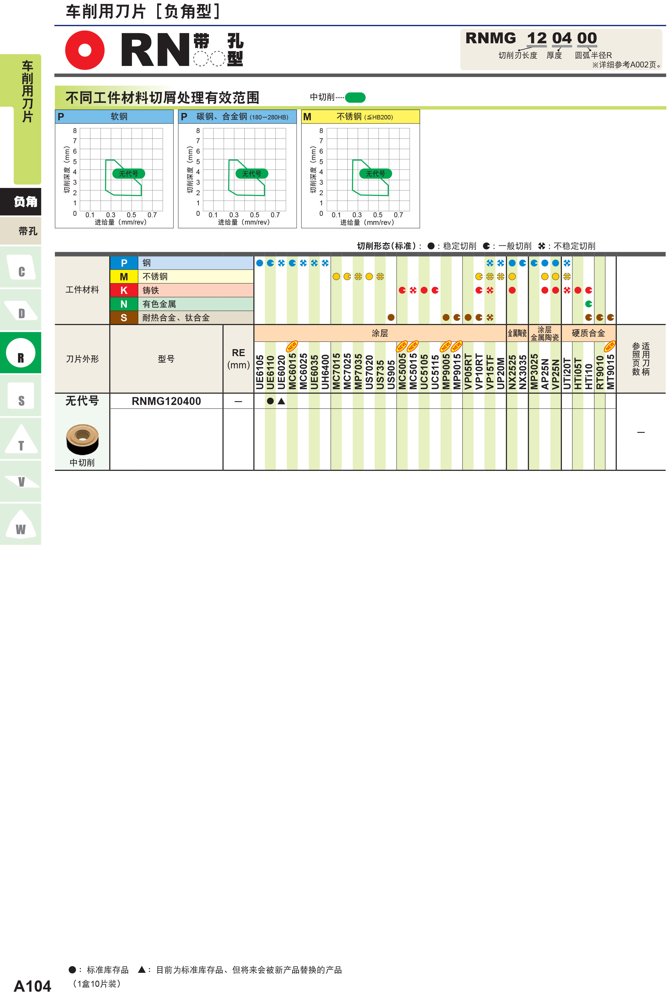
Task: Click the RE (mm) column header
Action: click(x=238, y=359)
